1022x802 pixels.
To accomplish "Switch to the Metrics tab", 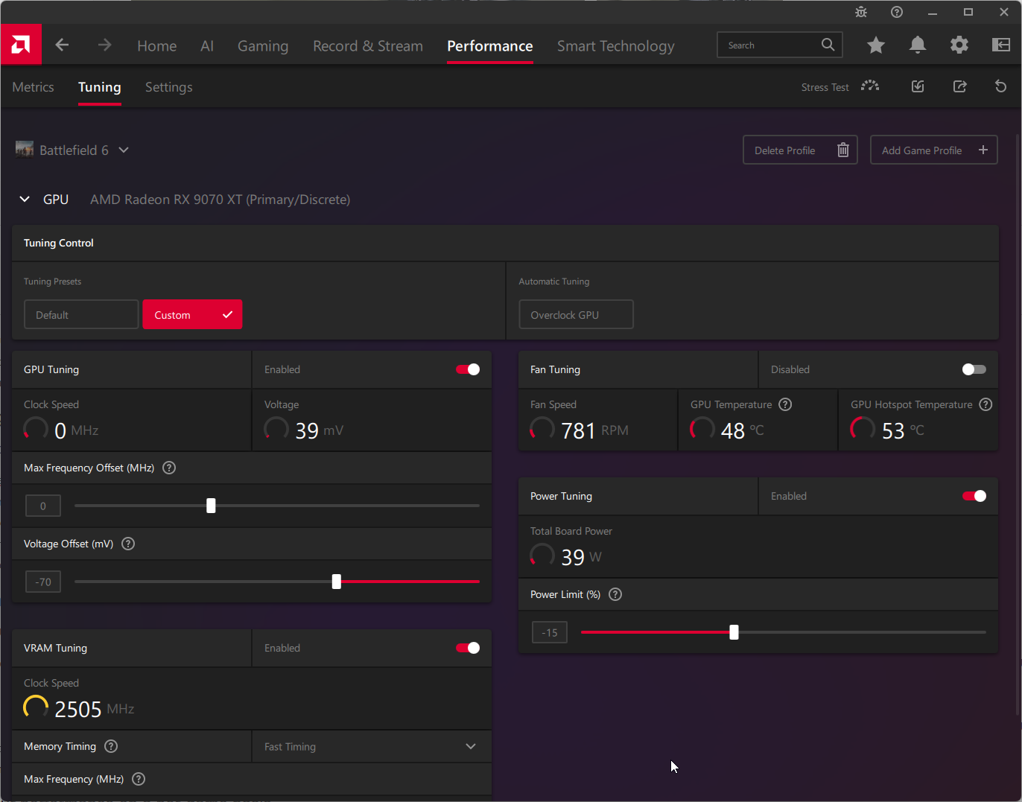I will (33, 87).
